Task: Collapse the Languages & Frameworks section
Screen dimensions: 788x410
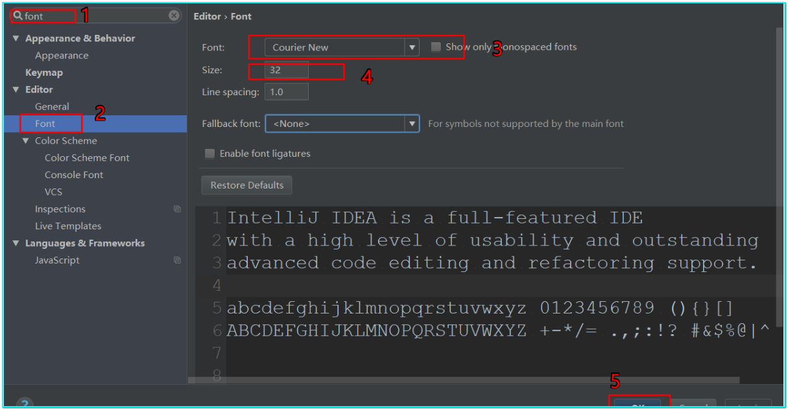Action: [x=16, y=244]
